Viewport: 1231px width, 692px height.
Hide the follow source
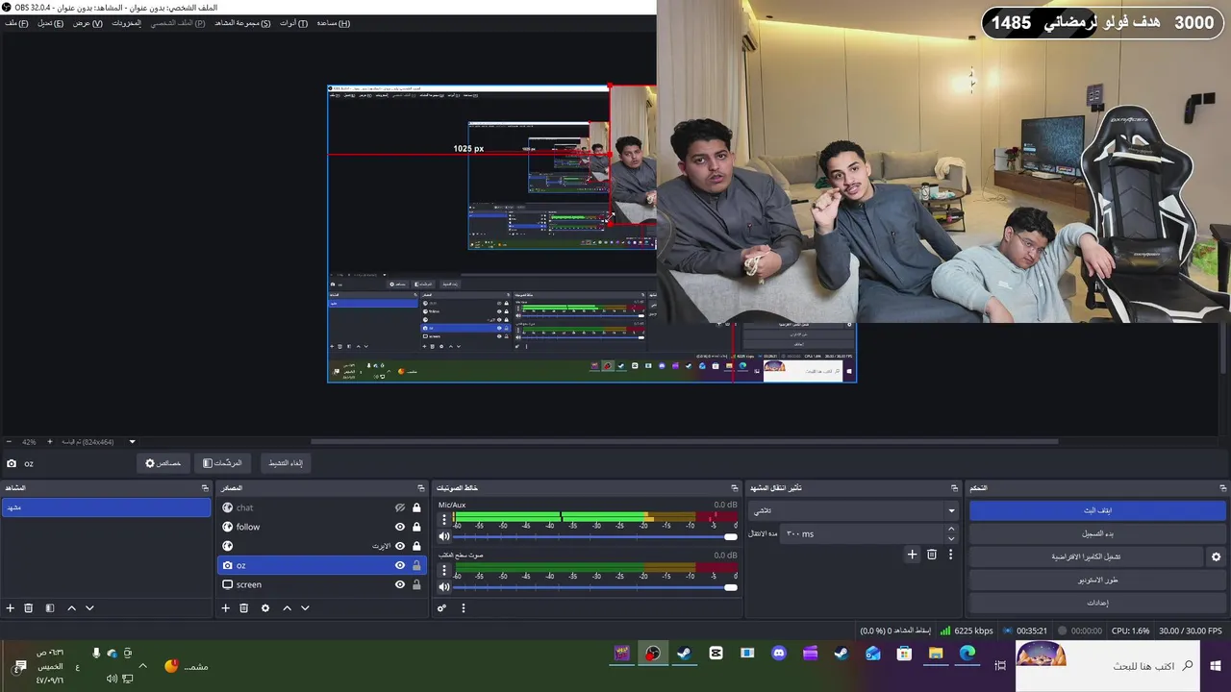pos(400,527)
